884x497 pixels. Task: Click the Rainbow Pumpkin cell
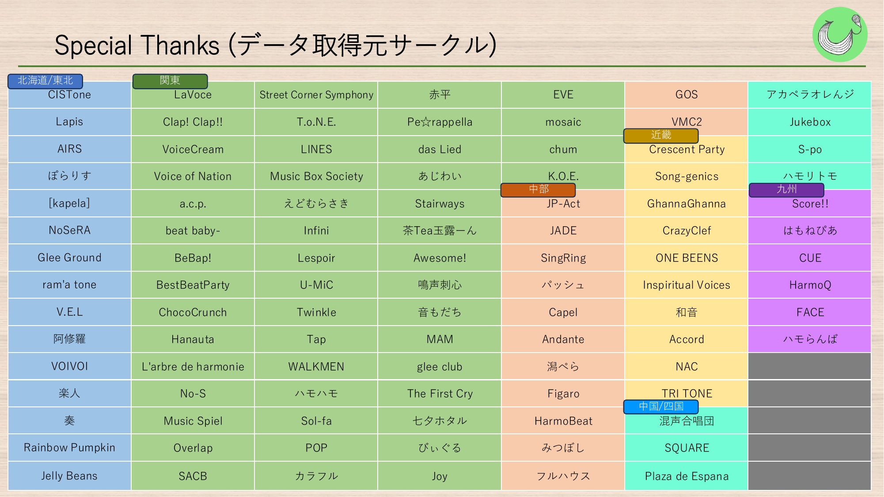coord(69,448)
